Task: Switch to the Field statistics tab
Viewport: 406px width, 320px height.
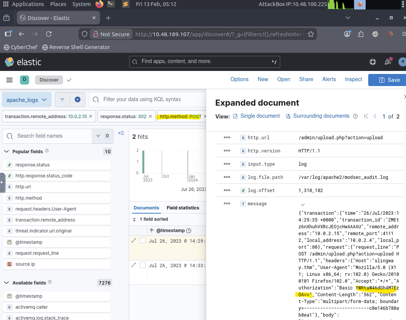Action: coord(183,208)
